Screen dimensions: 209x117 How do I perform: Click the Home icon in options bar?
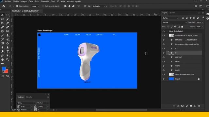(4, 6)
